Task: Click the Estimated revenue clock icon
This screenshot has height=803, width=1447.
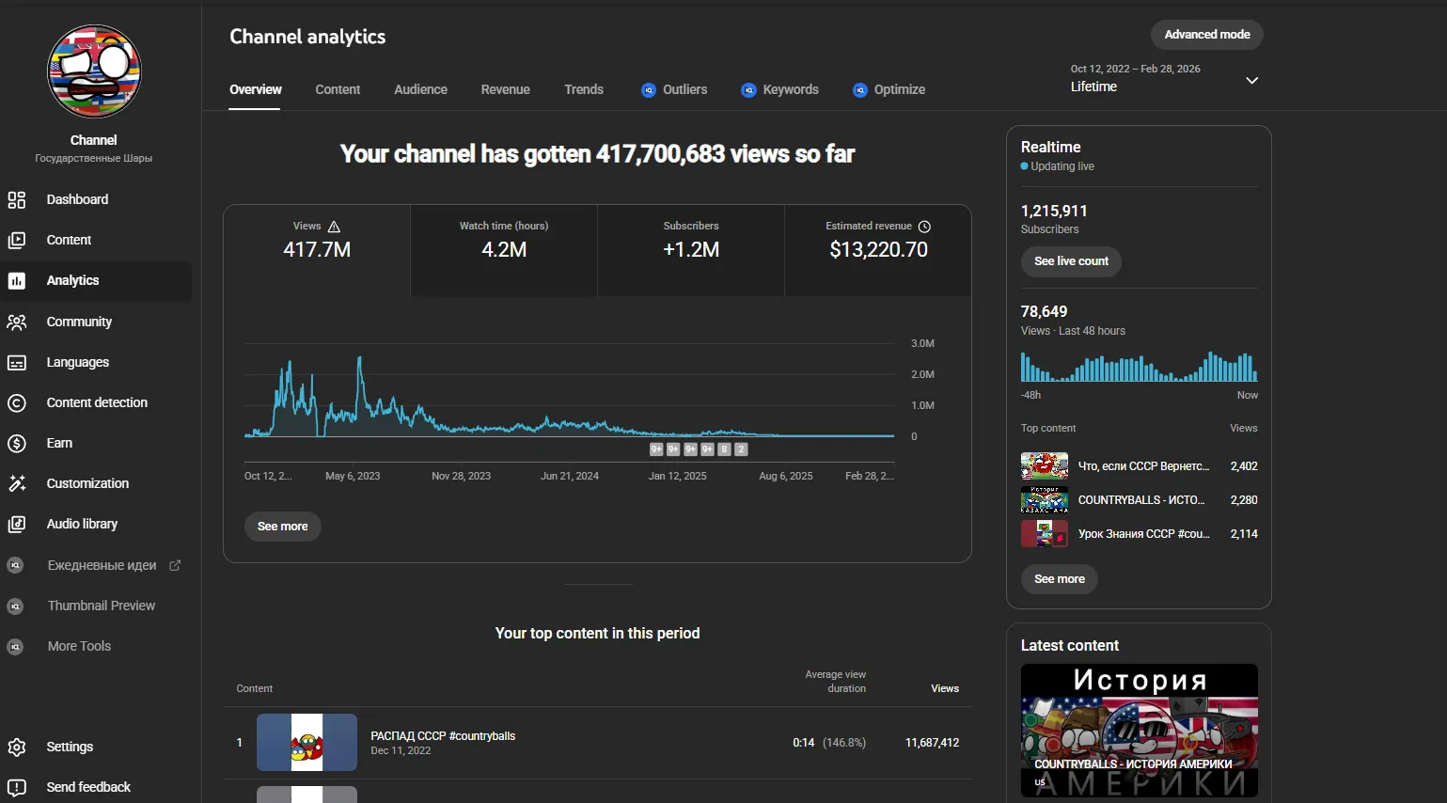Action: pos(924,227)
